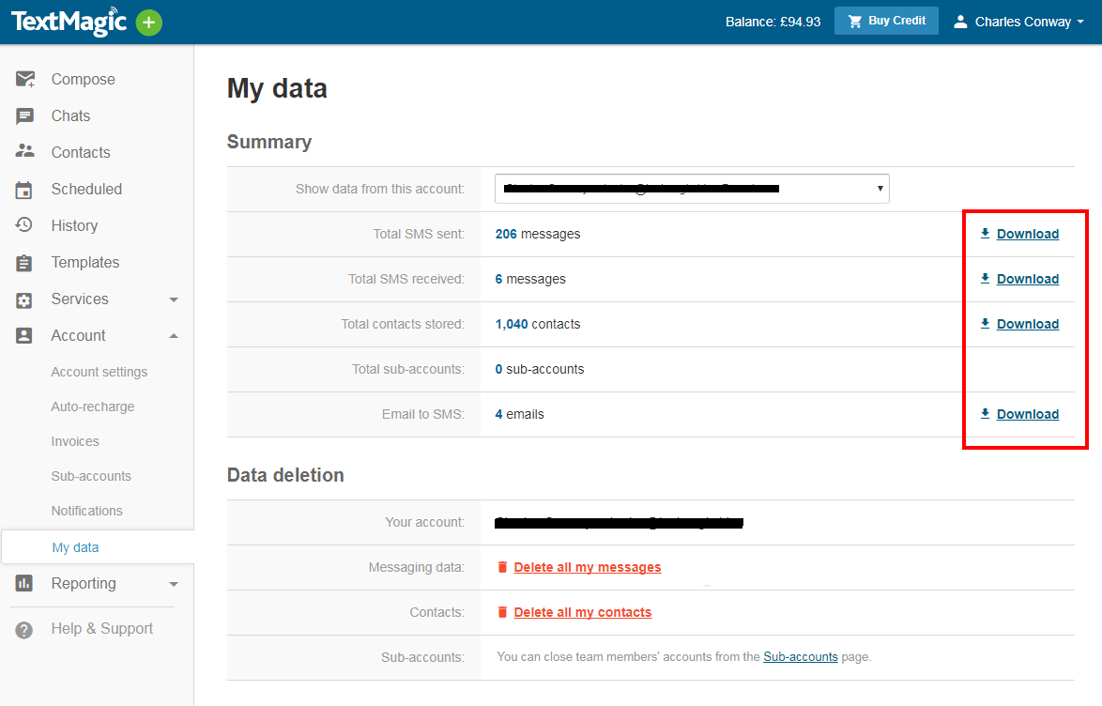Click the Contacts people icon
The image size is (1102, 706).
click(x=24, y=151)
